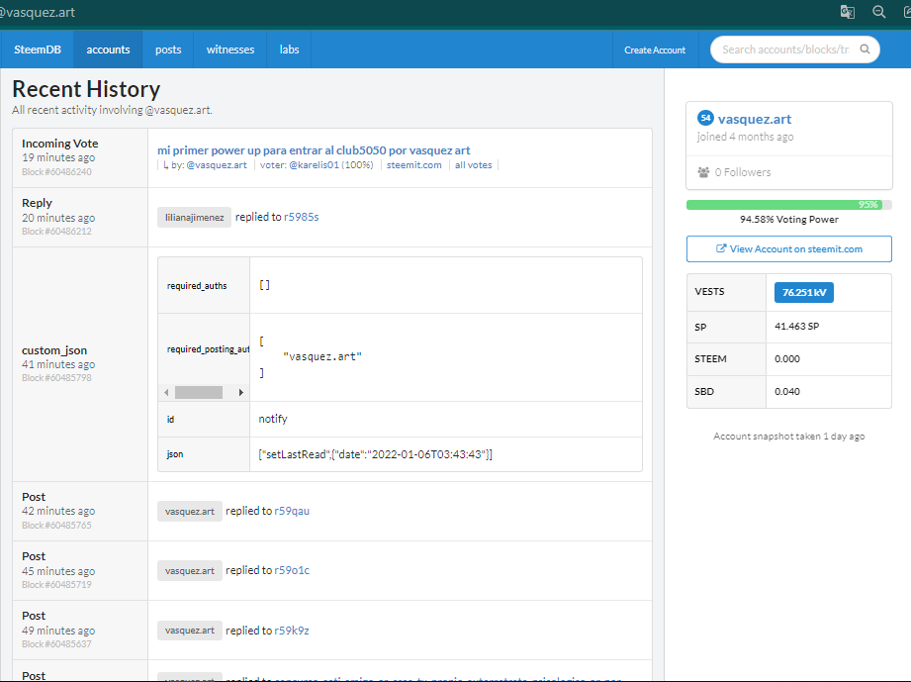This screenshot has width=911, height=682.
Task: Click '94.58% Voting Power' text
Action: point(789,219)
